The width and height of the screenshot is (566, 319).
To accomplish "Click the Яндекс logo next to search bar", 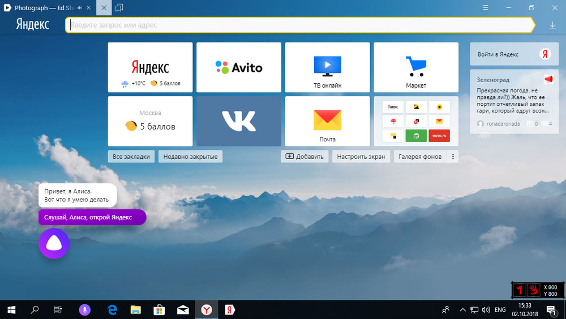I will 32,24.
